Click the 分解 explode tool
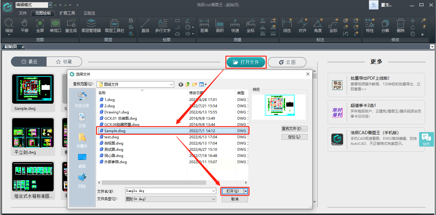This screenshot has width=436, height=215. [x=385, y=25]
